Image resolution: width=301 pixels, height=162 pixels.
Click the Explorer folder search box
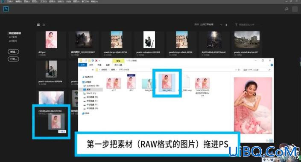coord(257,70)
